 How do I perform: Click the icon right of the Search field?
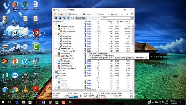tap(133, 18)
